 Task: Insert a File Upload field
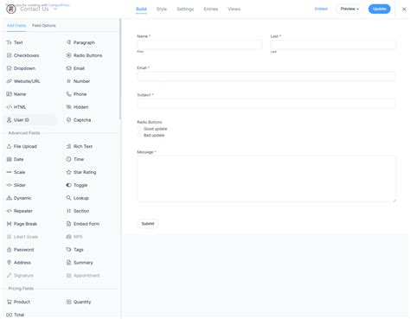22,146
